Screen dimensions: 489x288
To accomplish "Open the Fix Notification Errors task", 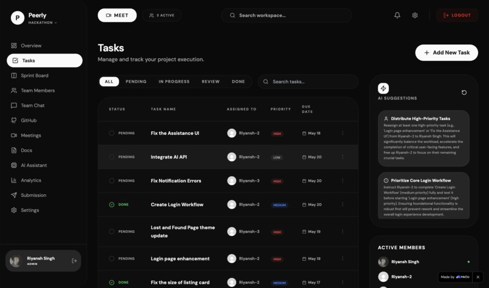I will tap(176, 180).
